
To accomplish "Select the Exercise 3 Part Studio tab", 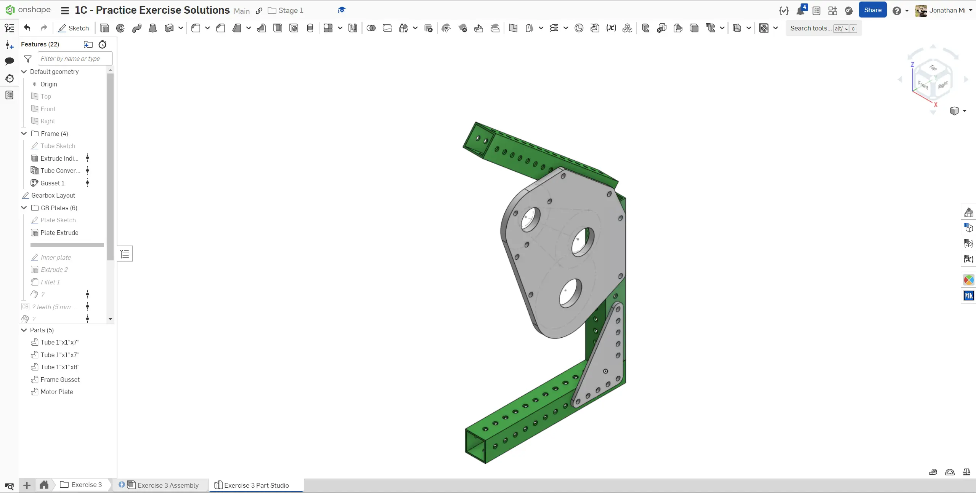I will pos(256,485).
